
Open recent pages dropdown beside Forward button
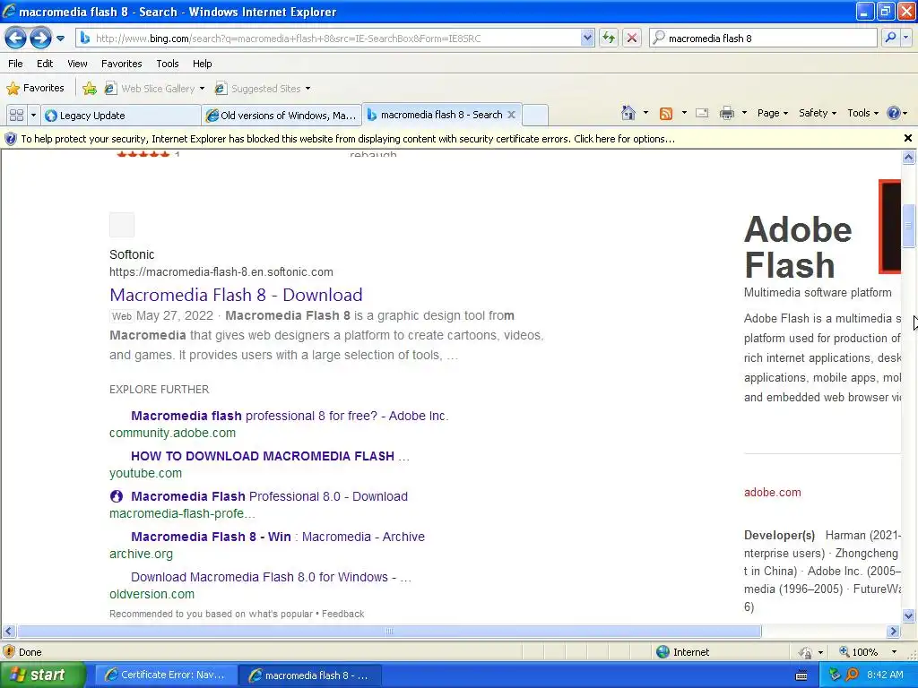pyautogui.click(x=60, y=39)
